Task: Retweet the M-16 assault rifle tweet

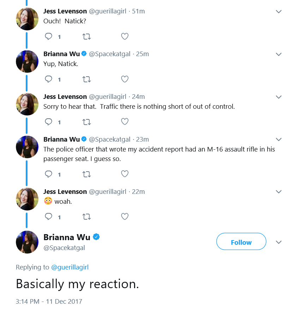Action: (x=86, y=174)
